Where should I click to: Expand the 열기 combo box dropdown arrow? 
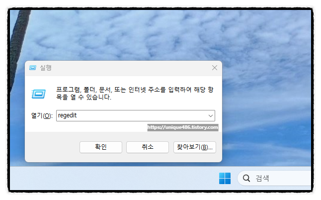(211, 116)
